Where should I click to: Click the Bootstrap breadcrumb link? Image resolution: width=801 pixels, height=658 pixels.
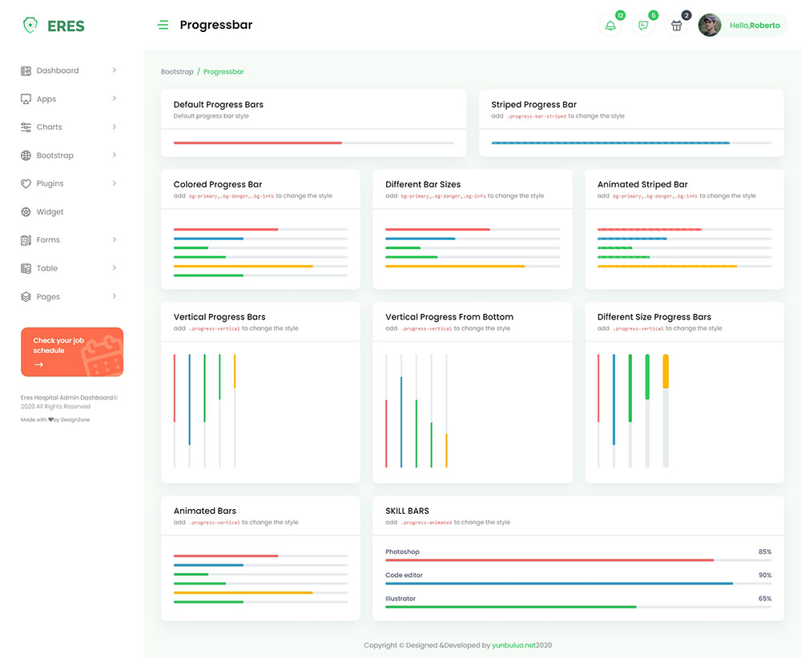click(177, 72)
